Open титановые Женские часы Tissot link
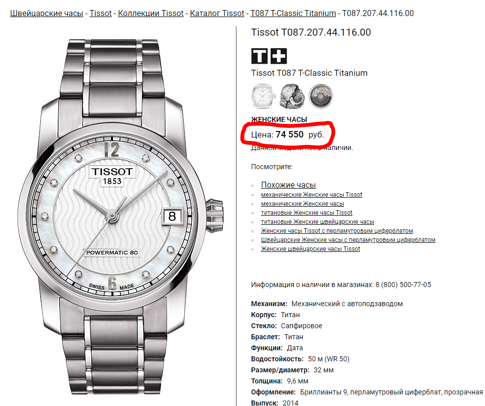485x406 pixels. [307, 212]
